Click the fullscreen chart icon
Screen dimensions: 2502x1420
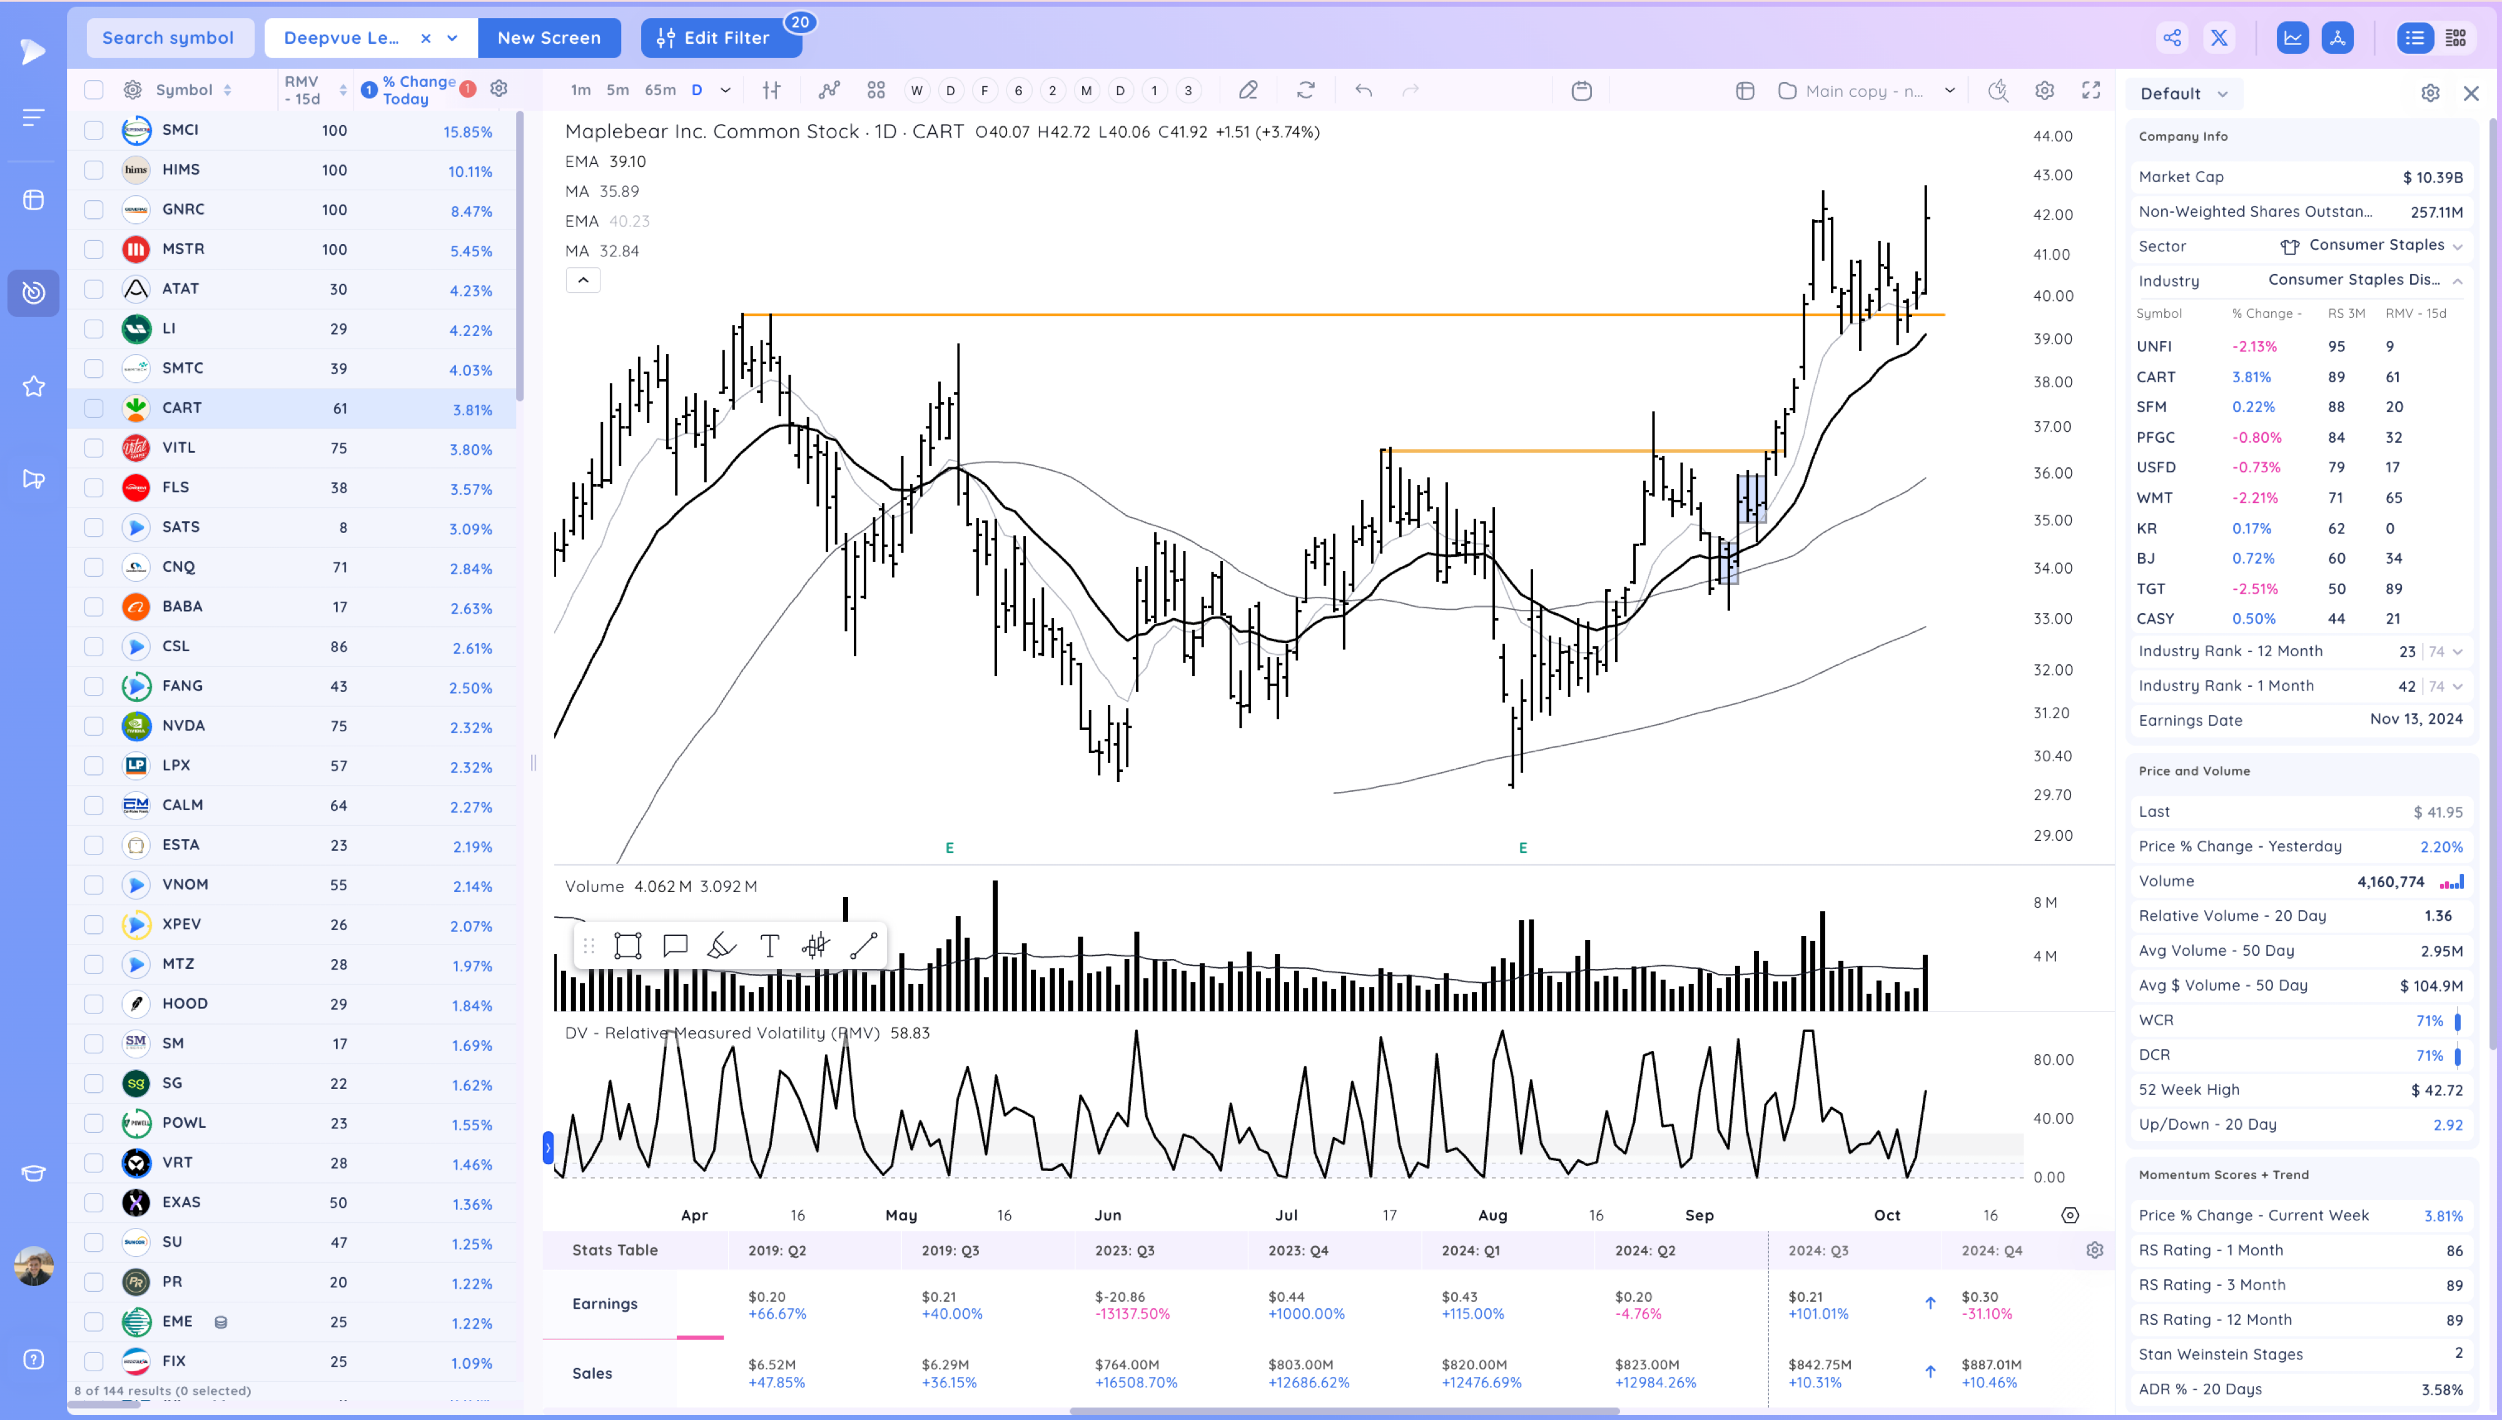[2090, 91]
